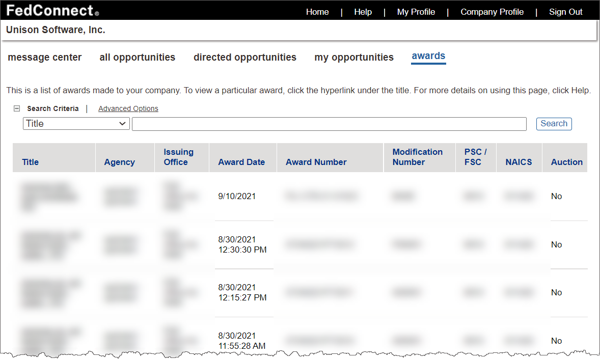This screenshot has height=359, width=600.
Task: Open Advanced Options link
Action: (128, 108)
